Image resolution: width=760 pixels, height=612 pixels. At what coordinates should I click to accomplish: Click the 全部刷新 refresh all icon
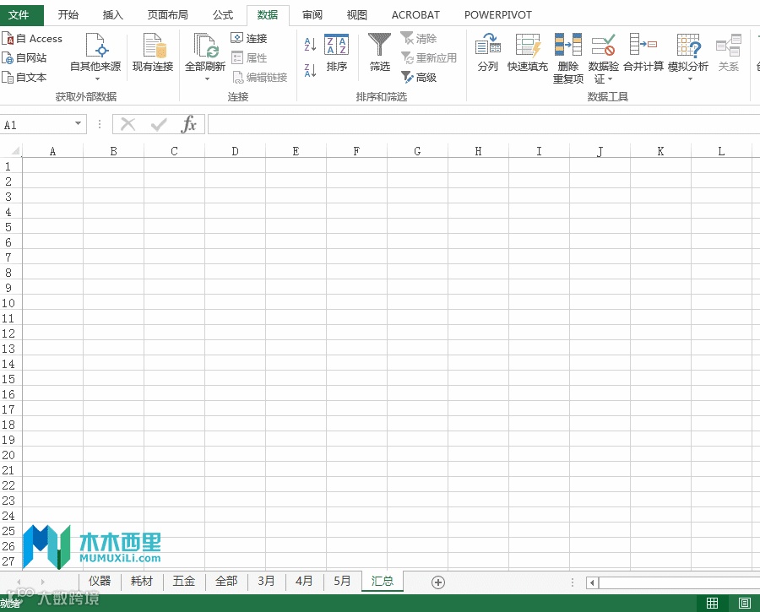(x=205, y=46)
